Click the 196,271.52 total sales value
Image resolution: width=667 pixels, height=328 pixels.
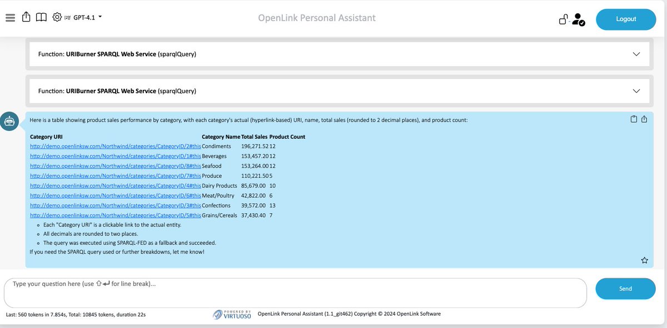[255, 147]
